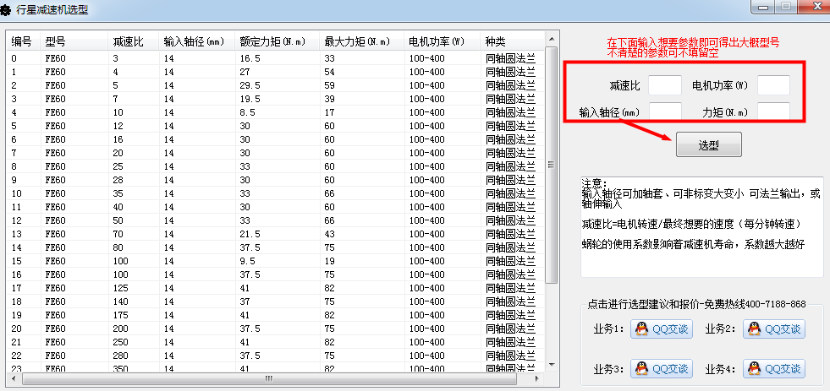Screen dimensions: 830x391
Task: Select row 0 with ratio 3
Action: (275, 58)
